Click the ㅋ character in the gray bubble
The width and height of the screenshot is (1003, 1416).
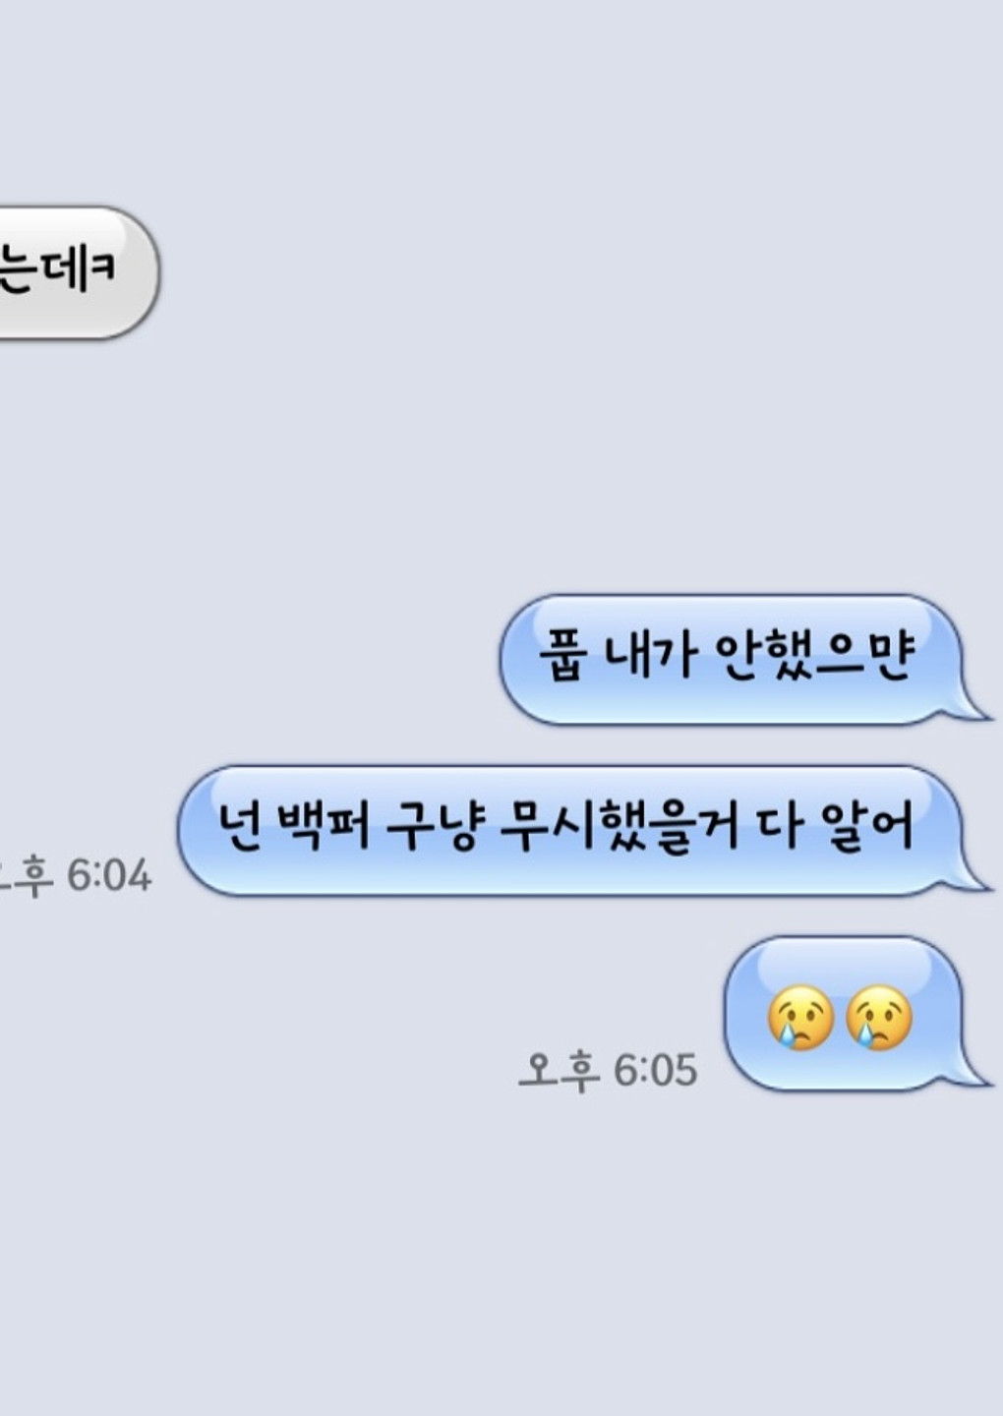105,268
